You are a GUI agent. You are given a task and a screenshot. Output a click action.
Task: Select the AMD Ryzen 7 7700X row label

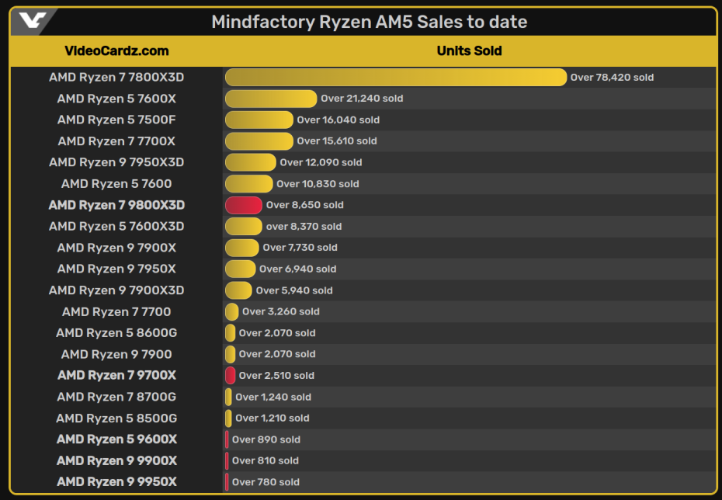116,141
